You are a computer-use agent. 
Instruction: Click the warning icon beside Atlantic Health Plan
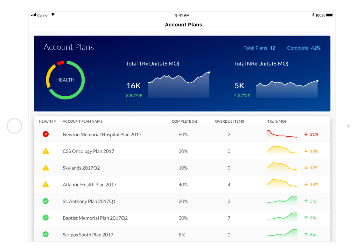coord(46,184)
